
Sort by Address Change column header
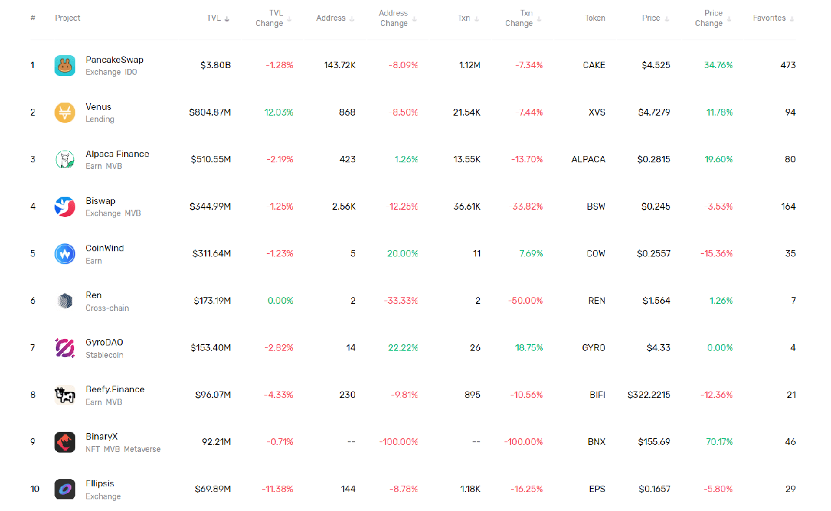pos(398,18)
